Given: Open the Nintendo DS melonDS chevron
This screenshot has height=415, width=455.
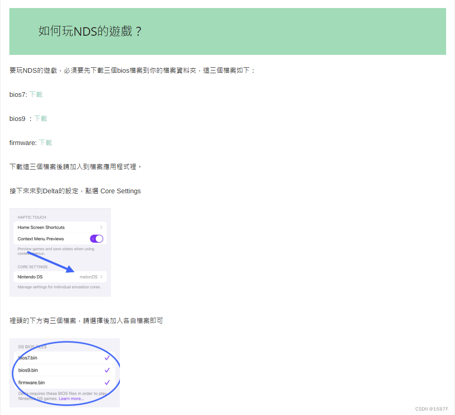Looking at the screenshot, I should [101, 277].
